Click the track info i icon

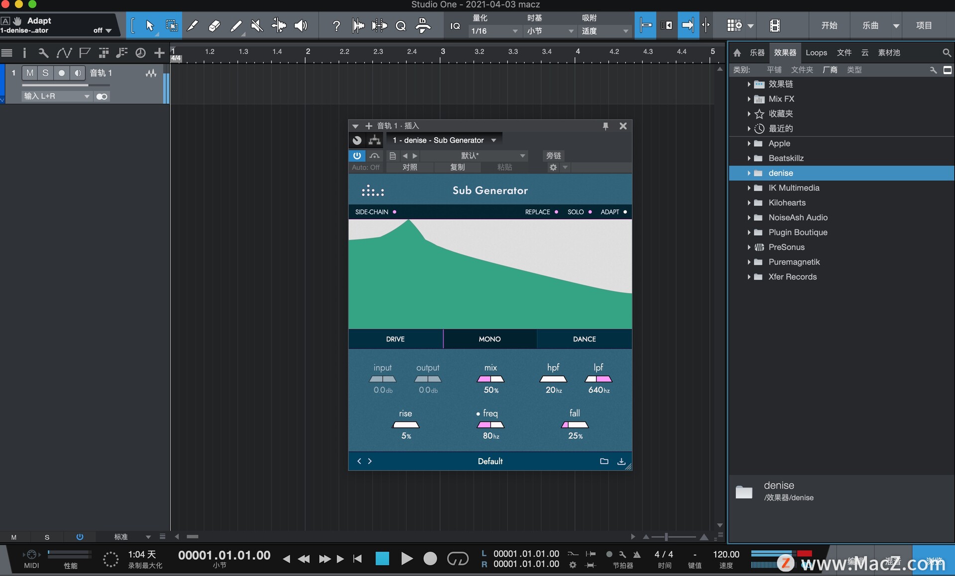point(24,53)
